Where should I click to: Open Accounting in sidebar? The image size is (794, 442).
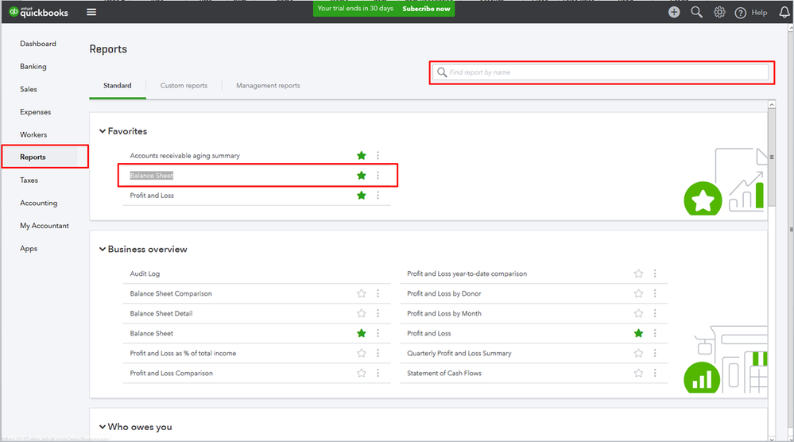point(38,203)
